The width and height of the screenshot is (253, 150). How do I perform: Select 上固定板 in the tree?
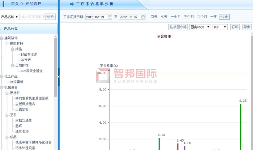22,110
